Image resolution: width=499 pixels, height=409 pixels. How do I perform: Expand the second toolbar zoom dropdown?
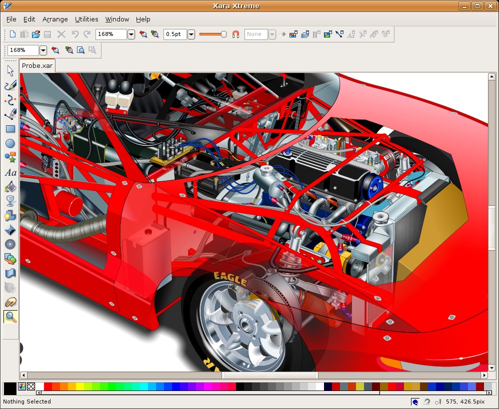click(x=43, y=50)
